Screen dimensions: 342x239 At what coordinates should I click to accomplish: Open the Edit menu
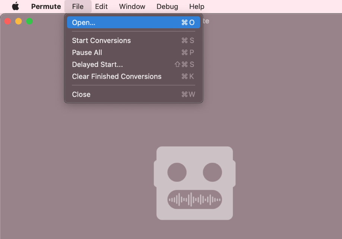click(101, 7)
